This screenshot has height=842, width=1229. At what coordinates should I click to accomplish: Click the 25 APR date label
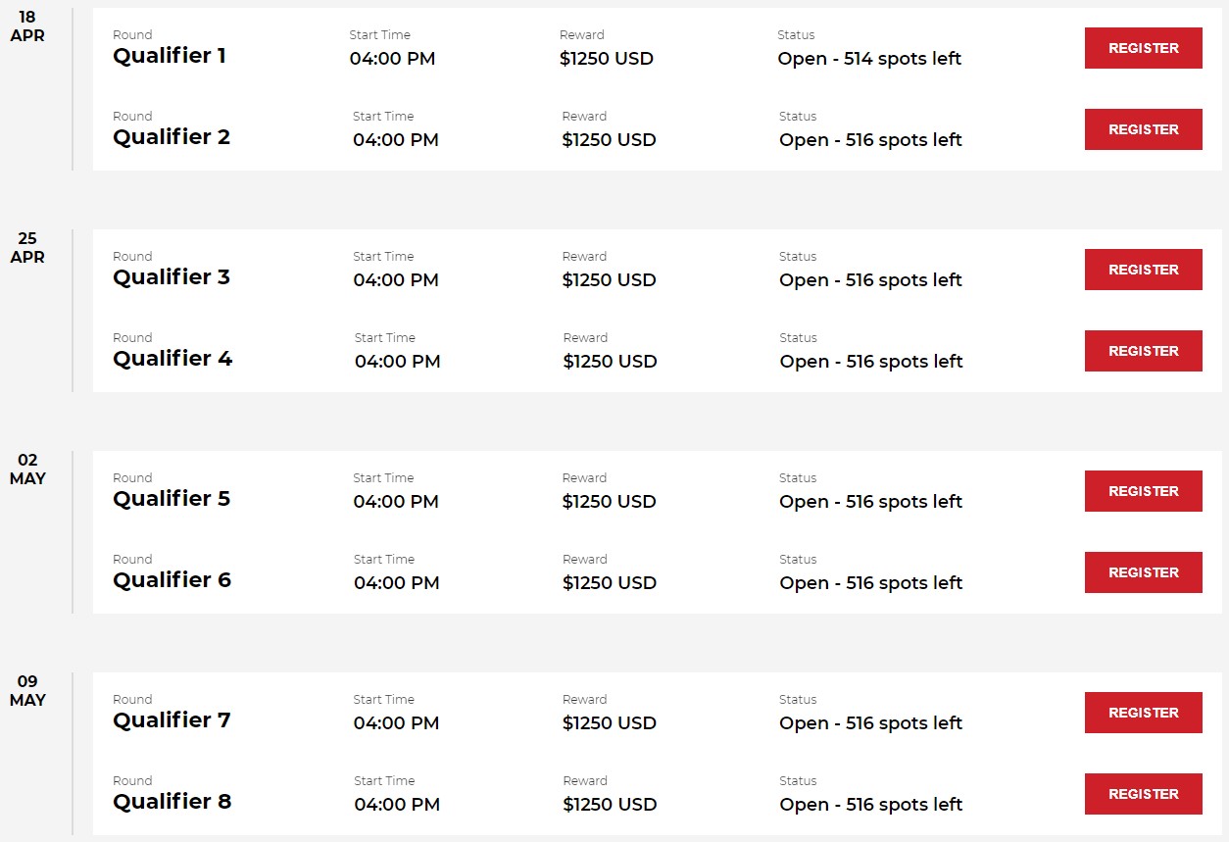pos(27,248)
